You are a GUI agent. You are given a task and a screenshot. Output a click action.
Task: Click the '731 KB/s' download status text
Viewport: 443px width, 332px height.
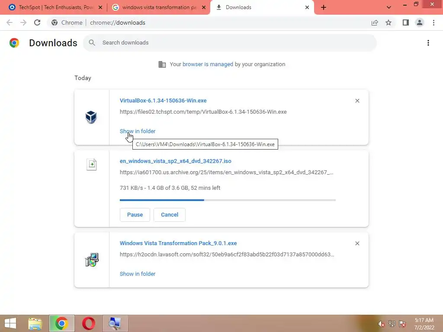pos(170,188)
